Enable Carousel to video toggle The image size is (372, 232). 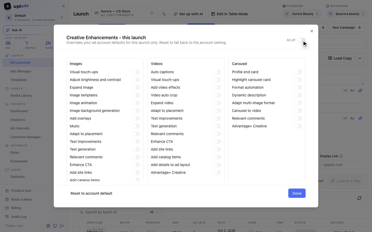tap(298, 111)
